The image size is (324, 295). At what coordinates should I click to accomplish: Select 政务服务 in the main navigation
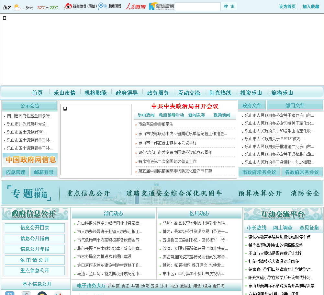pos(158,93)
